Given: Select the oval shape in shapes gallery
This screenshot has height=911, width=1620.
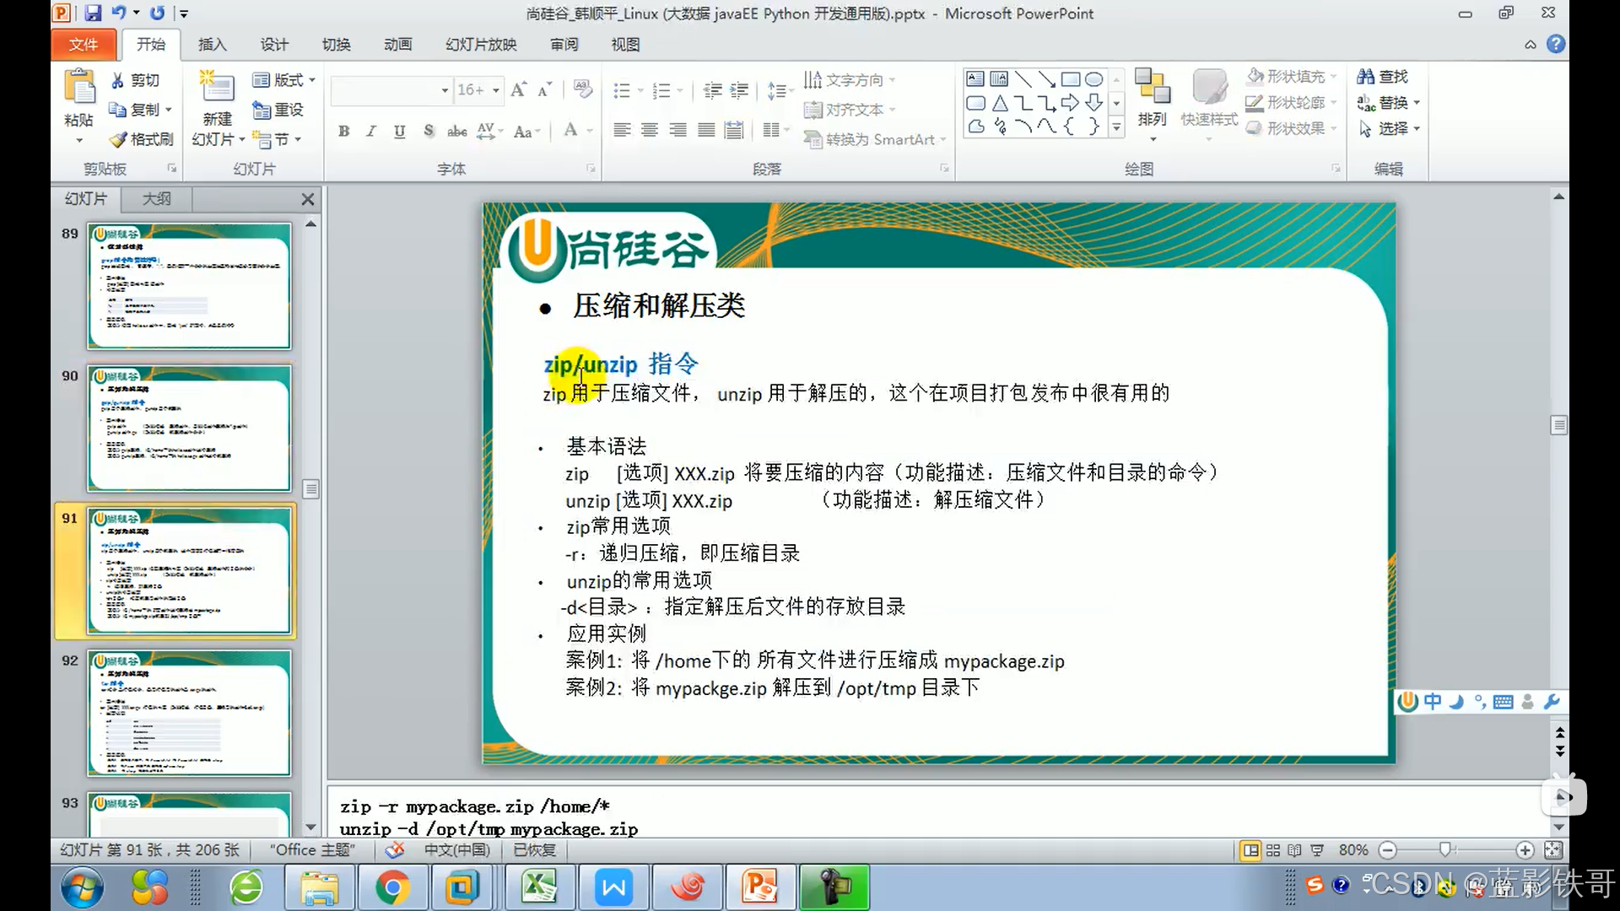Looking at the screenshot, I should point(1093,79).
